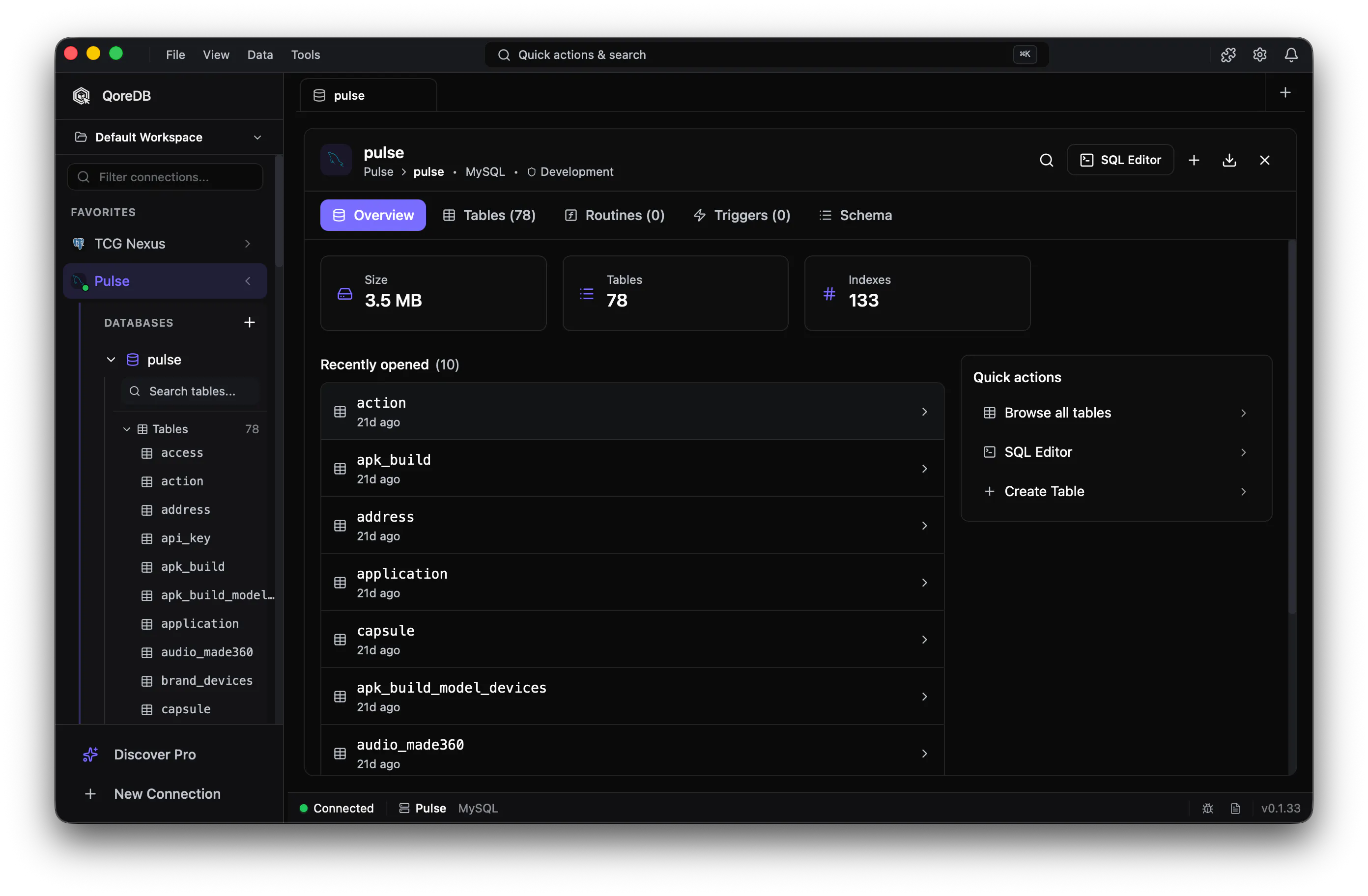The height and width of the screenshot is (896, 1368).
Task: Click the Discover Pro sparkle icon
Action: pos(90,754)
